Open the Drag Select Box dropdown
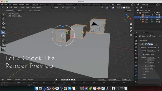 pyautogui.click(x=37, y=11)
